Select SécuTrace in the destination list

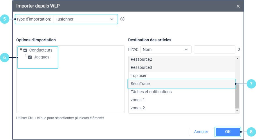[x=140, y=84]
